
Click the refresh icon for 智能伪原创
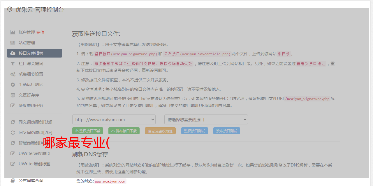click(x=13, y=143)
